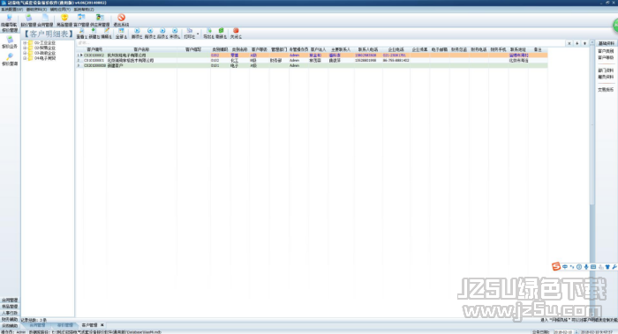This screenshot has width=618, height=334.
Task: Open 客户管理 in the main toolbar
Action: [81, 20]
